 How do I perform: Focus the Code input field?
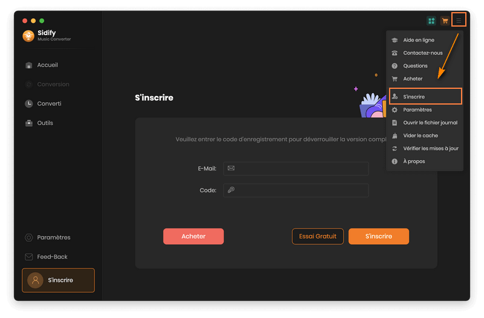(296, 190)
